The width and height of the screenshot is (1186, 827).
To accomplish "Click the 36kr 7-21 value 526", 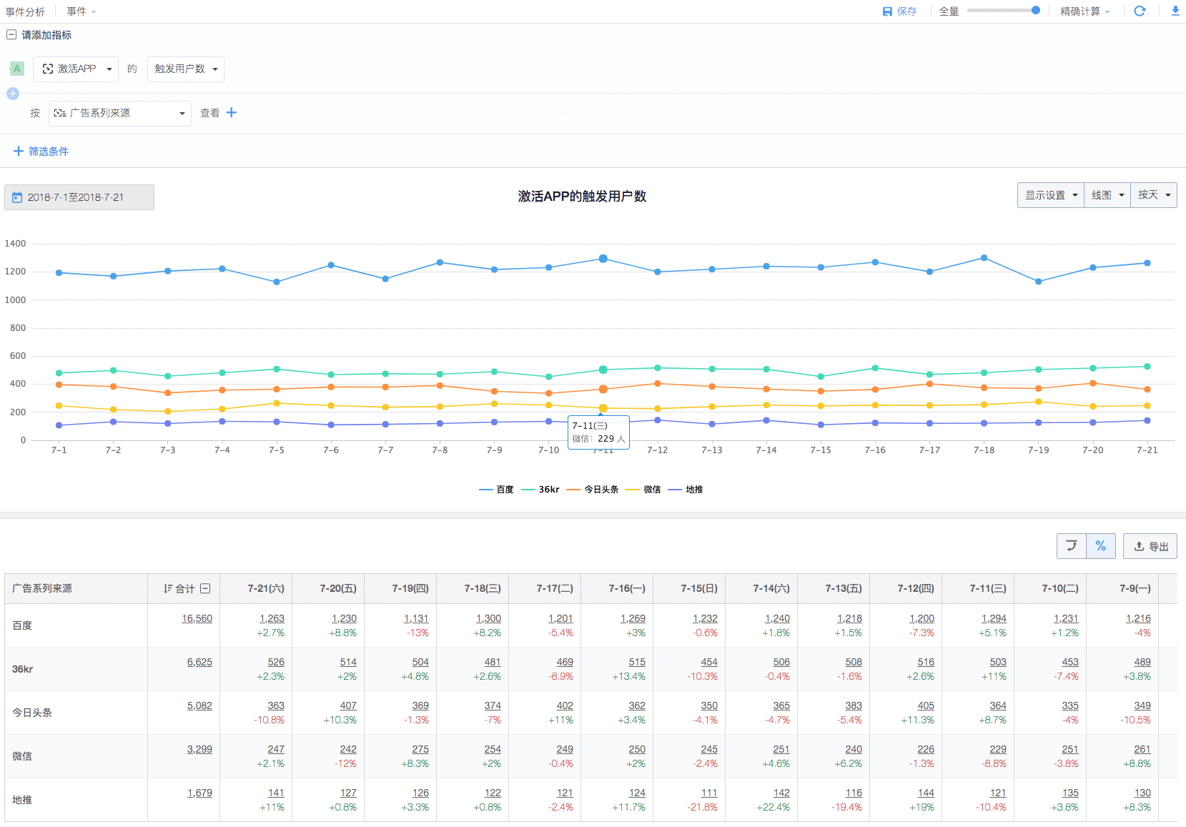I will (x=276, y=662).
